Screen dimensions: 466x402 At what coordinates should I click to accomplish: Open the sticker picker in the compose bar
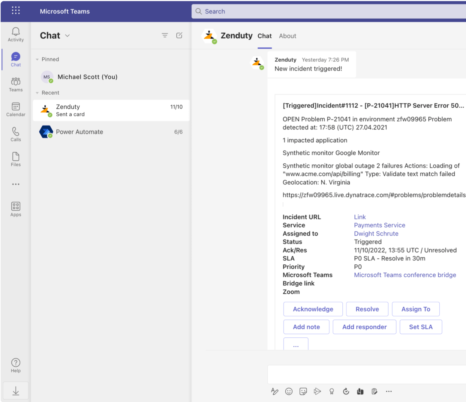click(303, 391)
